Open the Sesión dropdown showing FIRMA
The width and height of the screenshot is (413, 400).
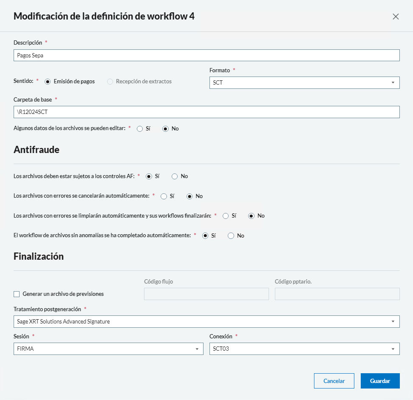108,349
